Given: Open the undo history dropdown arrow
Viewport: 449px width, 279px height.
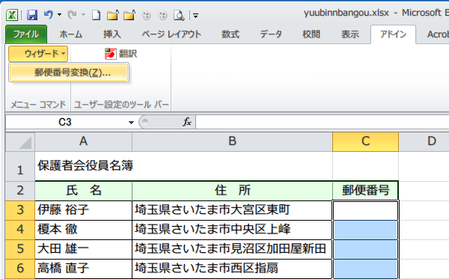Looking at the screenshot, I should coord(59,15).
